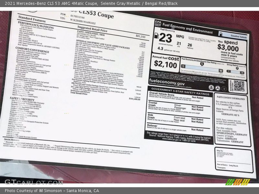Click the middle agency seal beside fueleconomy.gov
The image size is (259, 194).
coord(218,88)
